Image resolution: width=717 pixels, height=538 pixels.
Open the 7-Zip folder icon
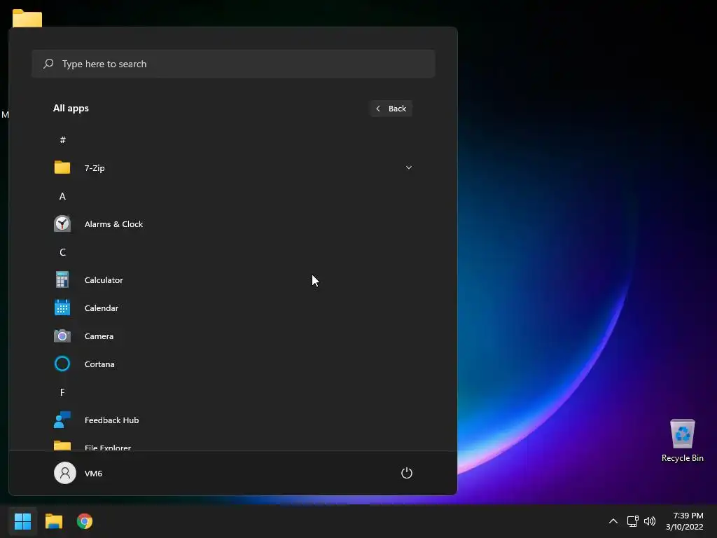pos(62,167)
